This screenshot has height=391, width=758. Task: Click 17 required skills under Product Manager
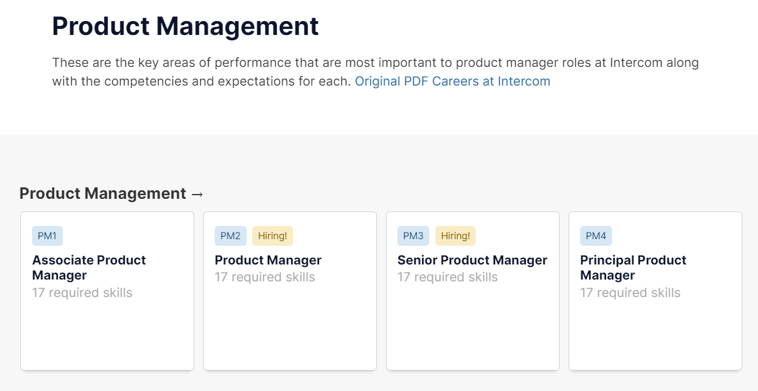tap(265, 277)
